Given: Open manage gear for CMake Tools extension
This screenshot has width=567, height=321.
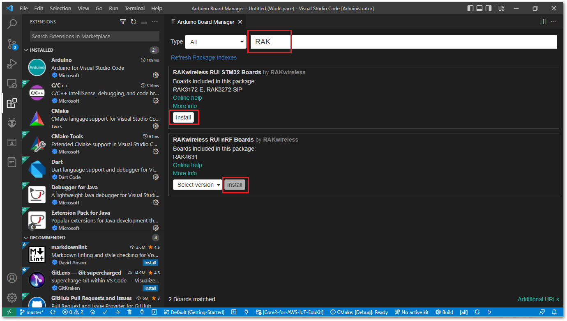Looking at the screenshot, I should coord(156,151).
